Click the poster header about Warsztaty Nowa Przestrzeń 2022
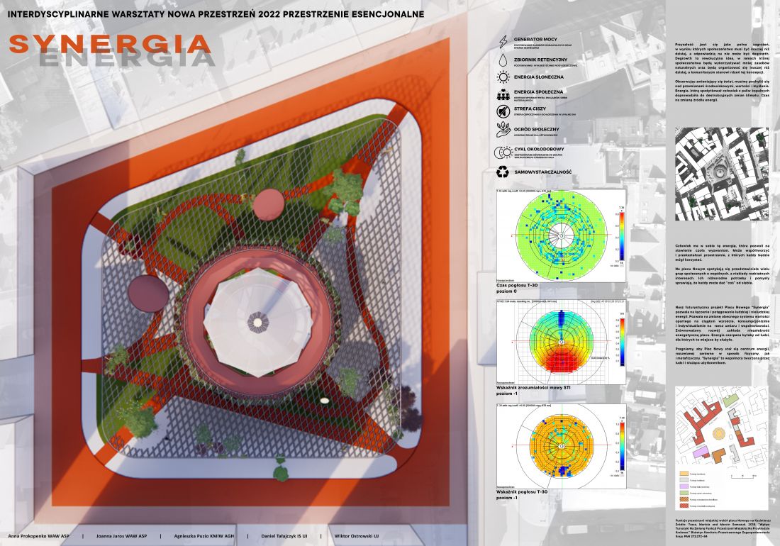 tap(216, 14)
